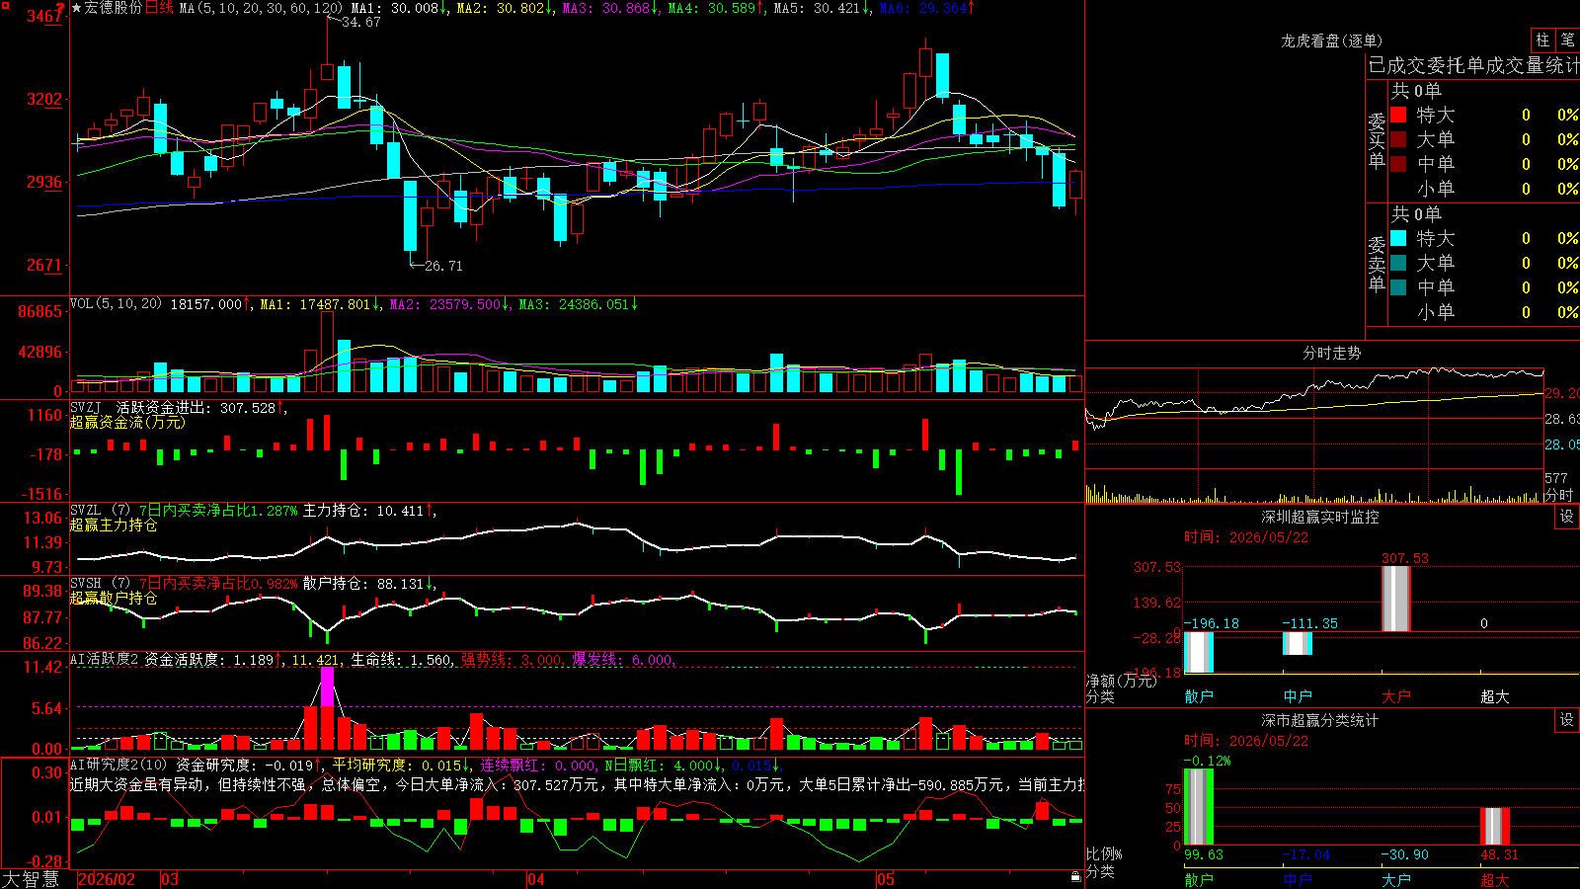Click the 04 month marker on timeline

pyautogui.click(x=536, y=879)
